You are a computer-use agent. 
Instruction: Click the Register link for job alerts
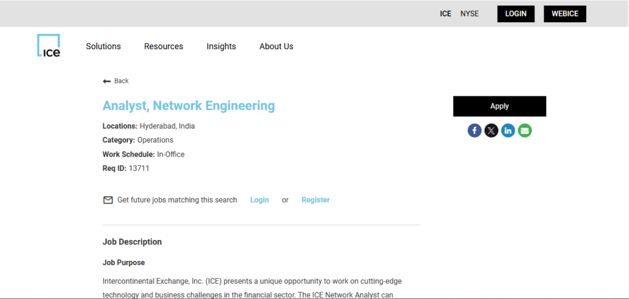(316, 200)
